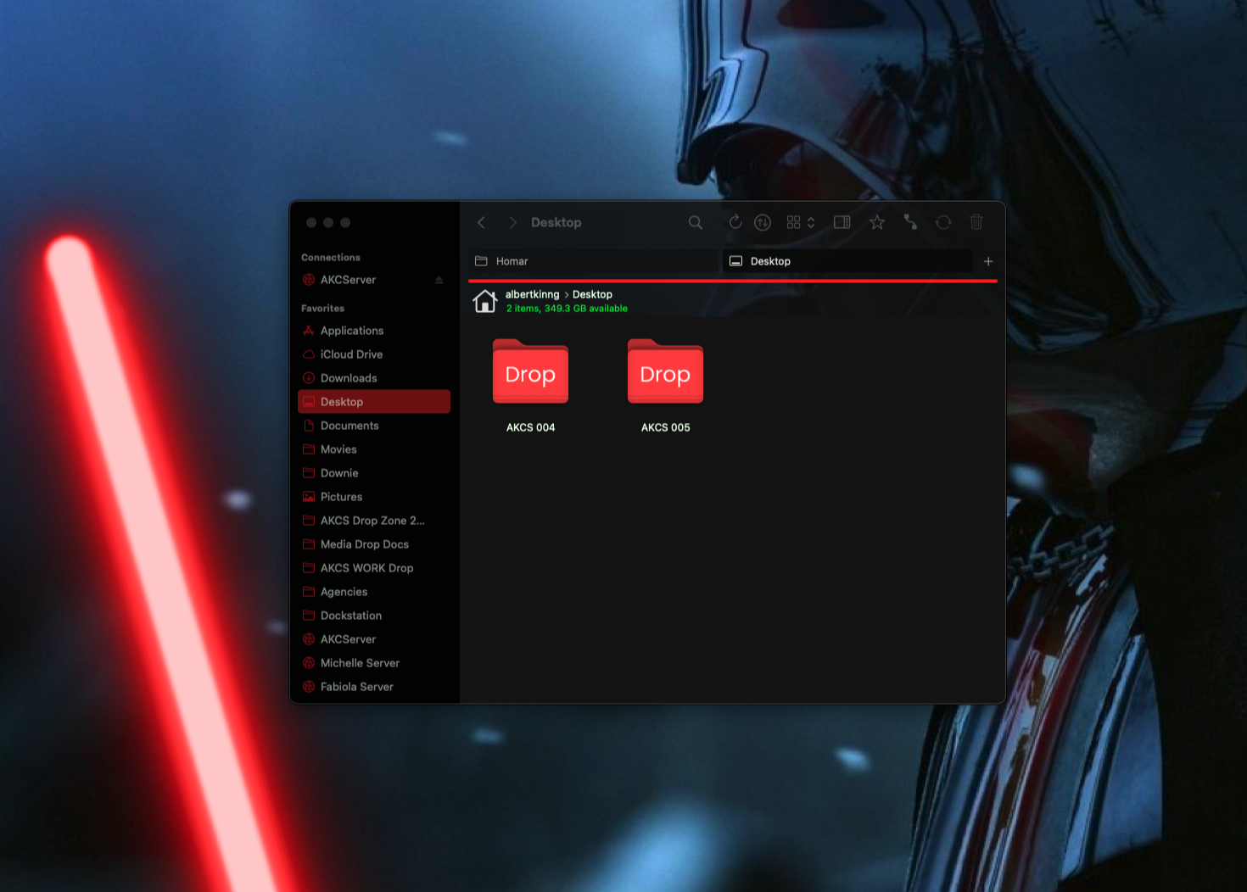Toggle the preview side panel icon
The width and height of the screenshot is (1247, 892).
(x=842, y=222)
